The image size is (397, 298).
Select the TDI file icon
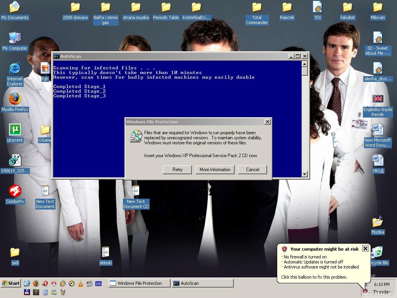[317, 10]
